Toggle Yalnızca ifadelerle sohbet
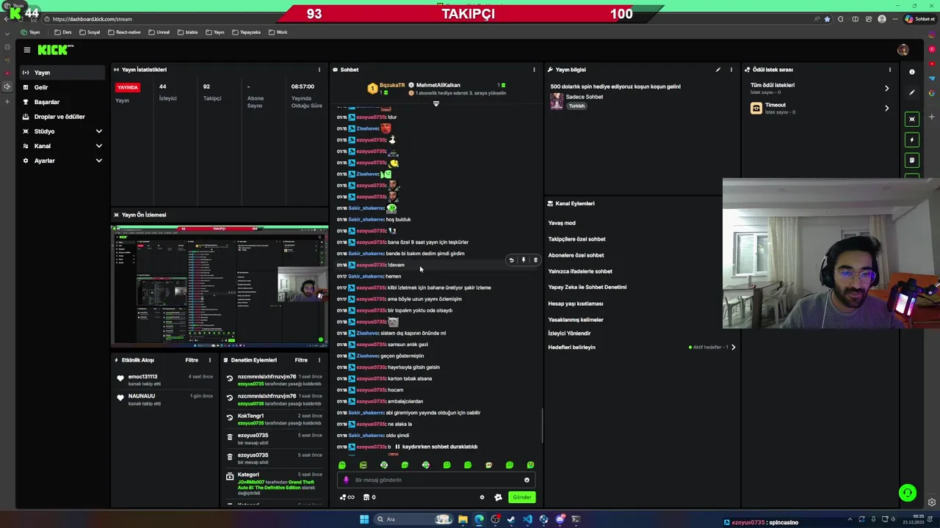Screen dimensions: 940x528 tap(580, 271)
